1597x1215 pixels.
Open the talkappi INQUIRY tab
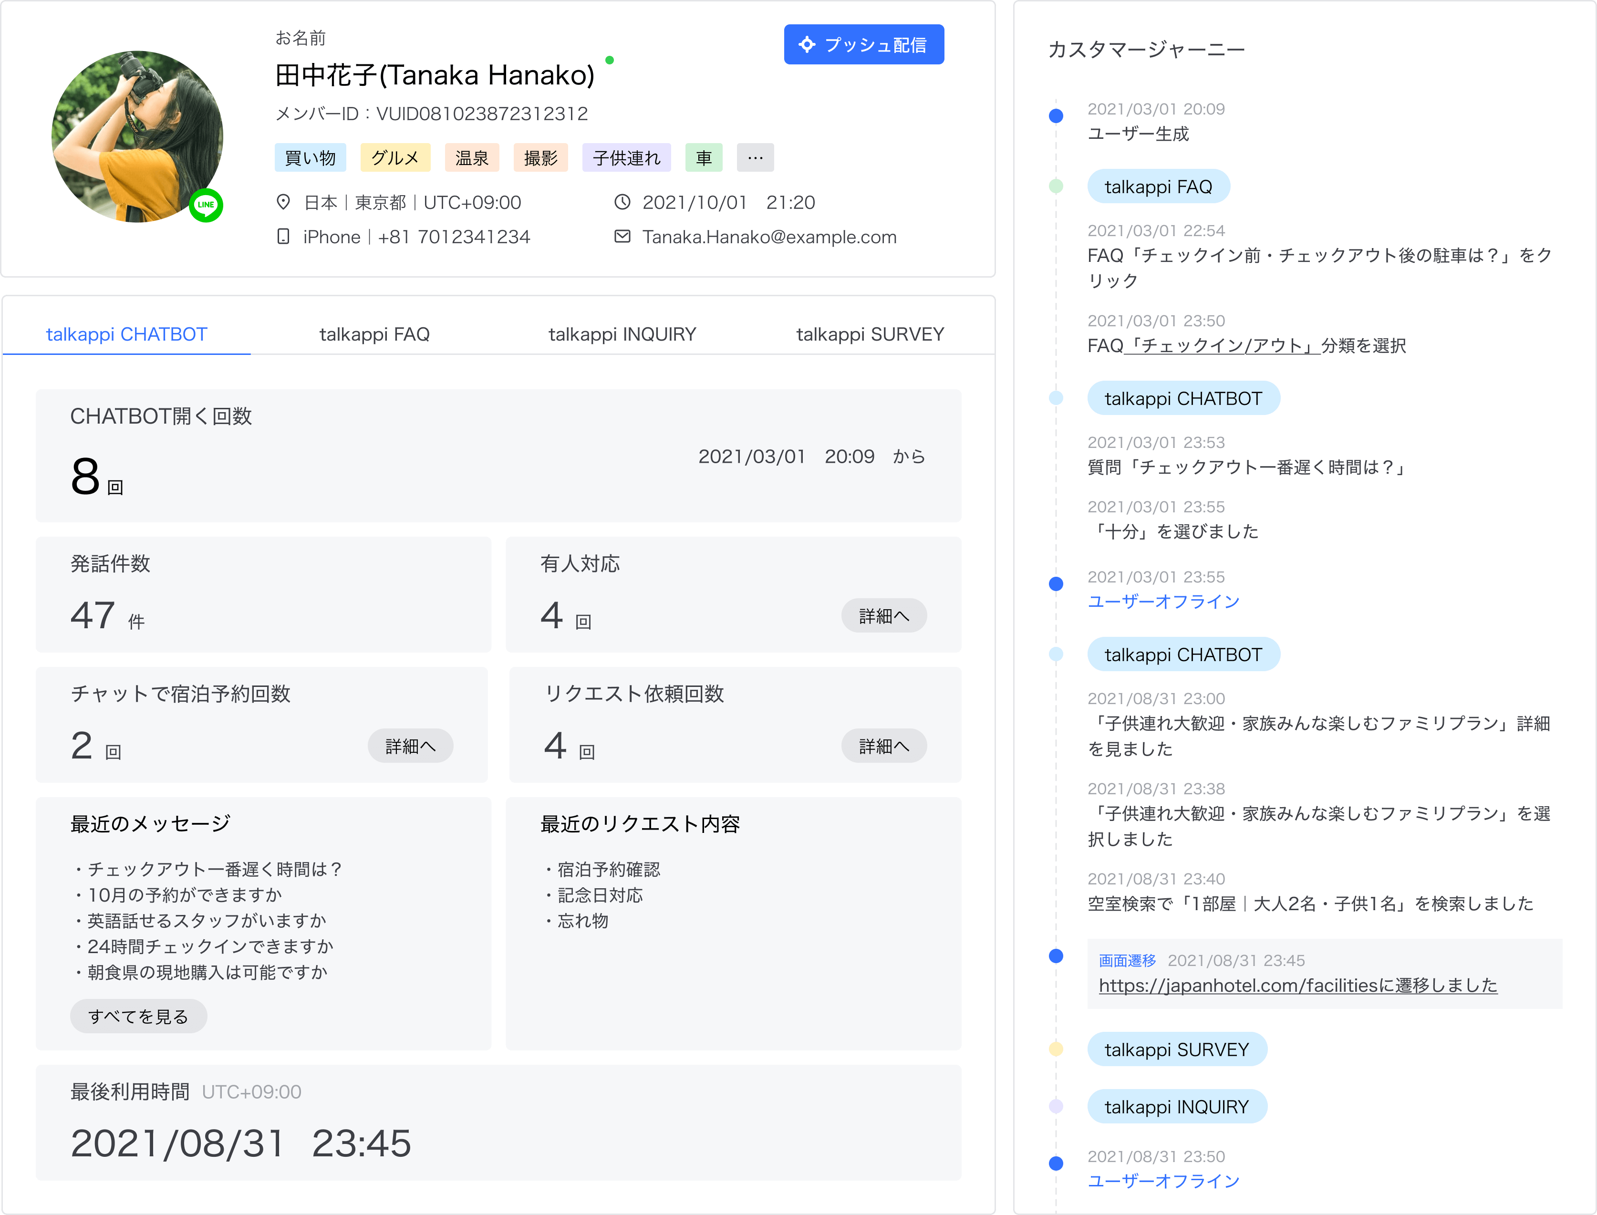[622, 334]
